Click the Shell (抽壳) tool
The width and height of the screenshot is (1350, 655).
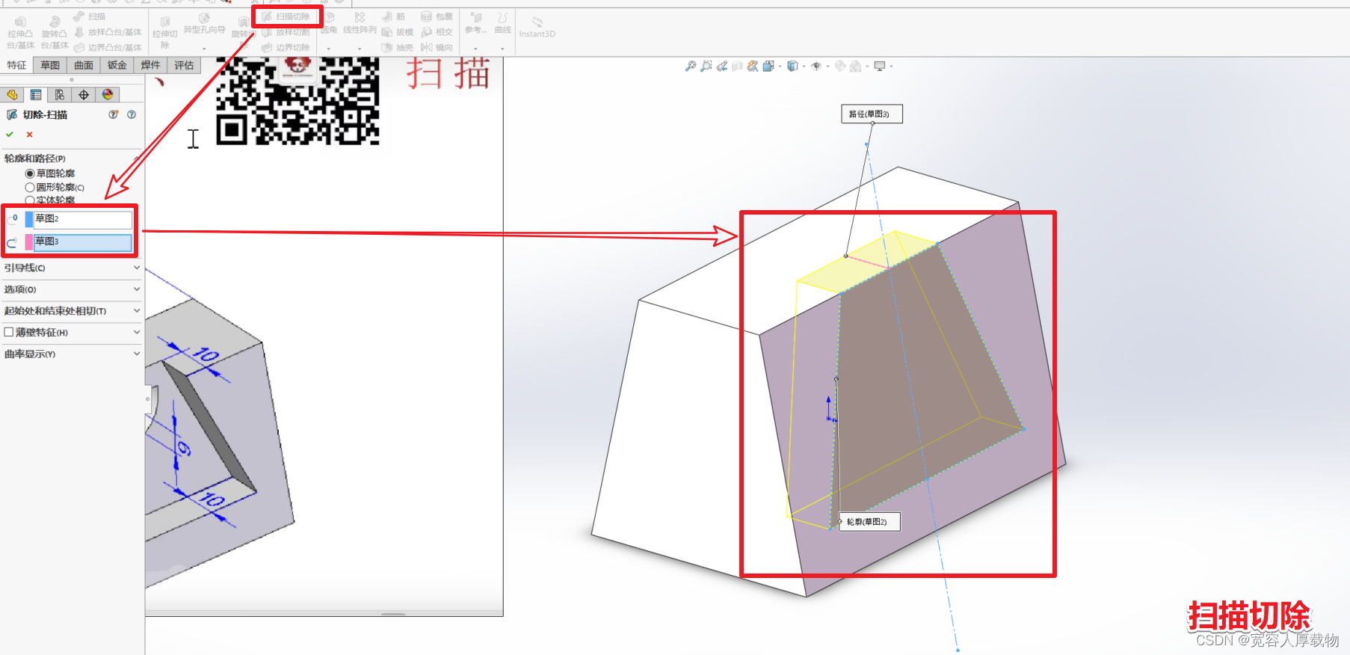tap(397, 47)
